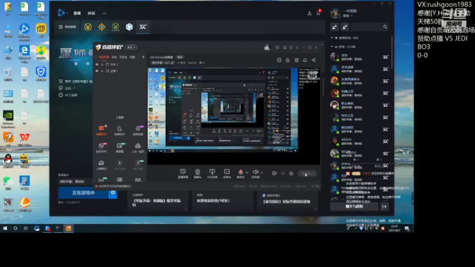Click the blue playing-now game button
This screenshot has width=475, height=267.
click(83, 193)
